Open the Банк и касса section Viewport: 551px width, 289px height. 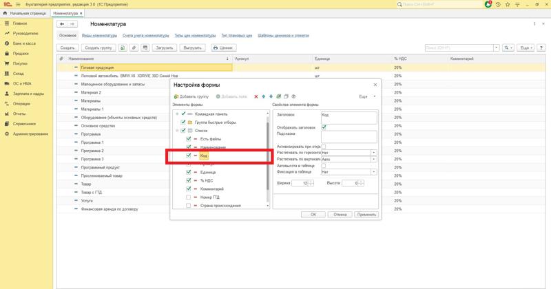pyautogui.click(x=24, y=43)
